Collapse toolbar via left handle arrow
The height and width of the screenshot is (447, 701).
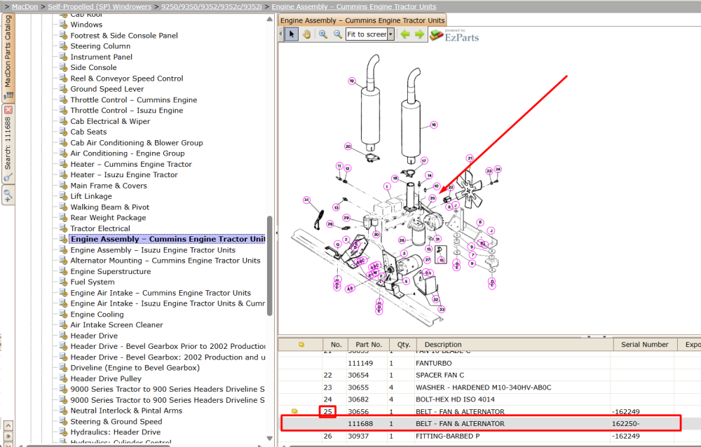point(281,34)
